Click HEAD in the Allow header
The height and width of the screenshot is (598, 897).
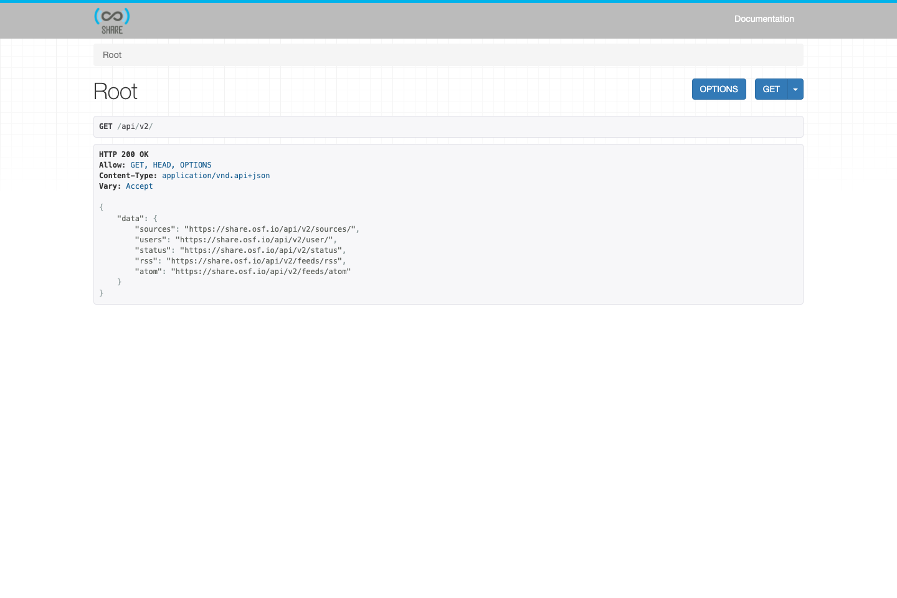tap(162, 164)
